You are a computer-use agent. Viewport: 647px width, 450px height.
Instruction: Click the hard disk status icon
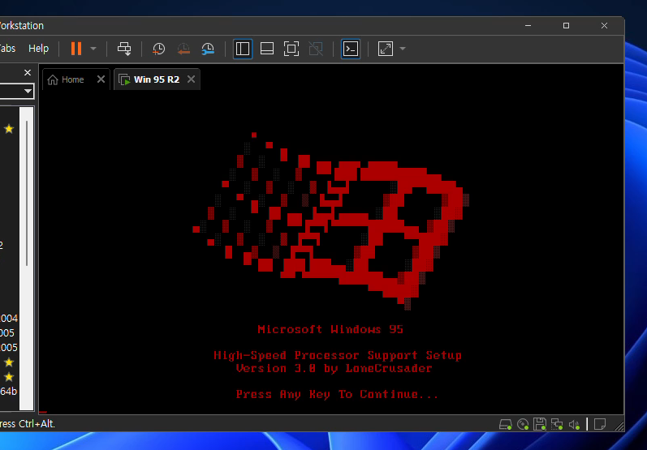coord(506,424)
